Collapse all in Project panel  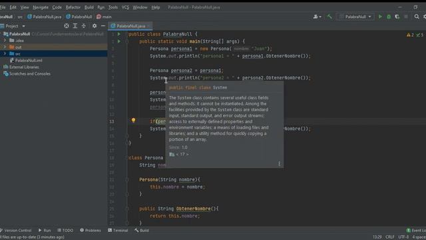(84, 26)
